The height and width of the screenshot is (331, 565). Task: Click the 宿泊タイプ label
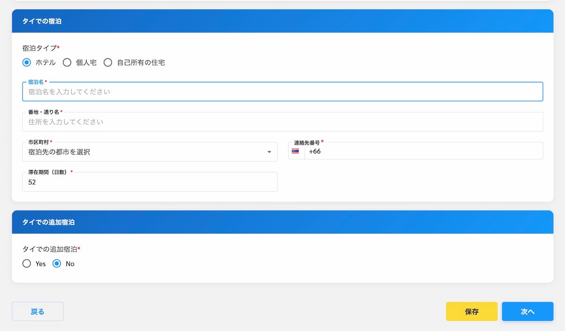(41, 48)
